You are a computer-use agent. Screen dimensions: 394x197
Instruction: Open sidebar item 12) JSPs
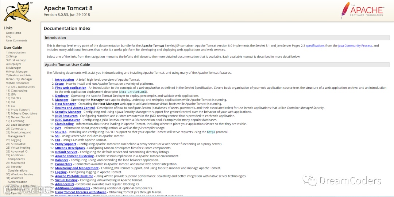11,95
